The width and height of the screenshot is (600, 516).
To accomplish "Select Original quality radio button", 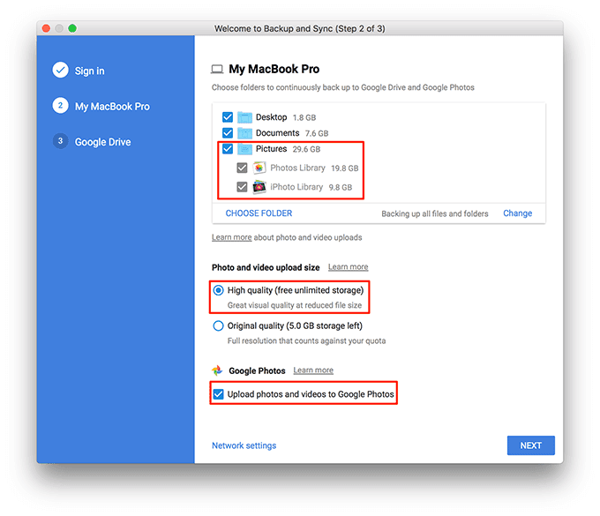I will tap(218, 325).
